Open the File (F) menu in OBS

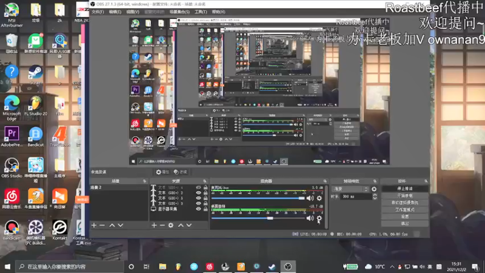[98, 12]
